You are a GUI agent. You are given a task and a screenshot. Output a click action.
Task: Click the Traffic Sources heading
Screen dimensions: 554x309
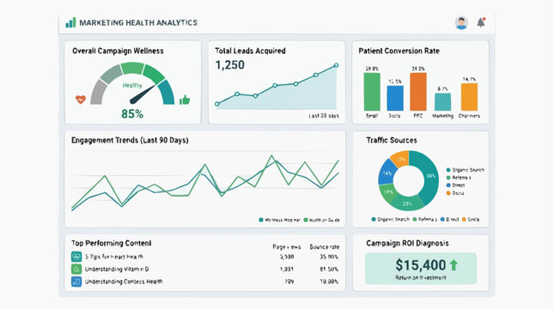pos(392,140)
